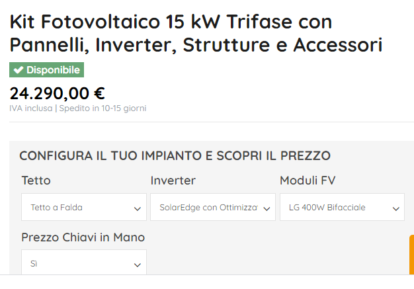Screen dimensions: 414x289
Task: Click the 'Configura il tuo impianto' heading
Action: point(175,156)
